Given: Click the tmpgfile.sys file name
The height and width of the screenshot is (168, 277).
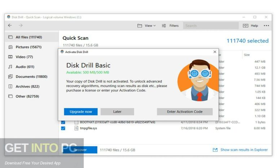Looking at the screenshot, I should coord(88,128).
